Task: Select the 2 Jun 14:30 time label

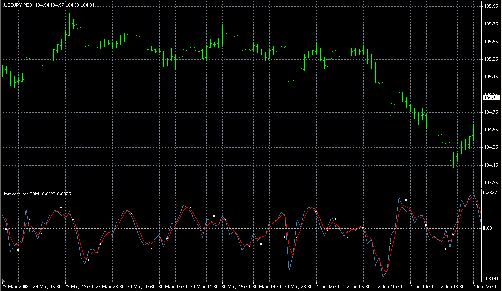Action: click(x=424, y=286)
